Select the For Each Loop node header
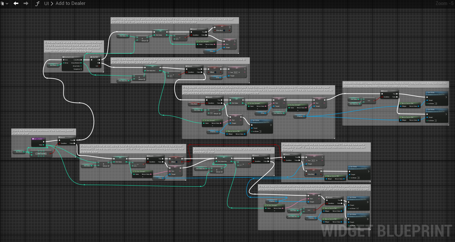Image resolution: width=455 pixels, height=242 pixels. pyautogui.click(x=69, y=57)
